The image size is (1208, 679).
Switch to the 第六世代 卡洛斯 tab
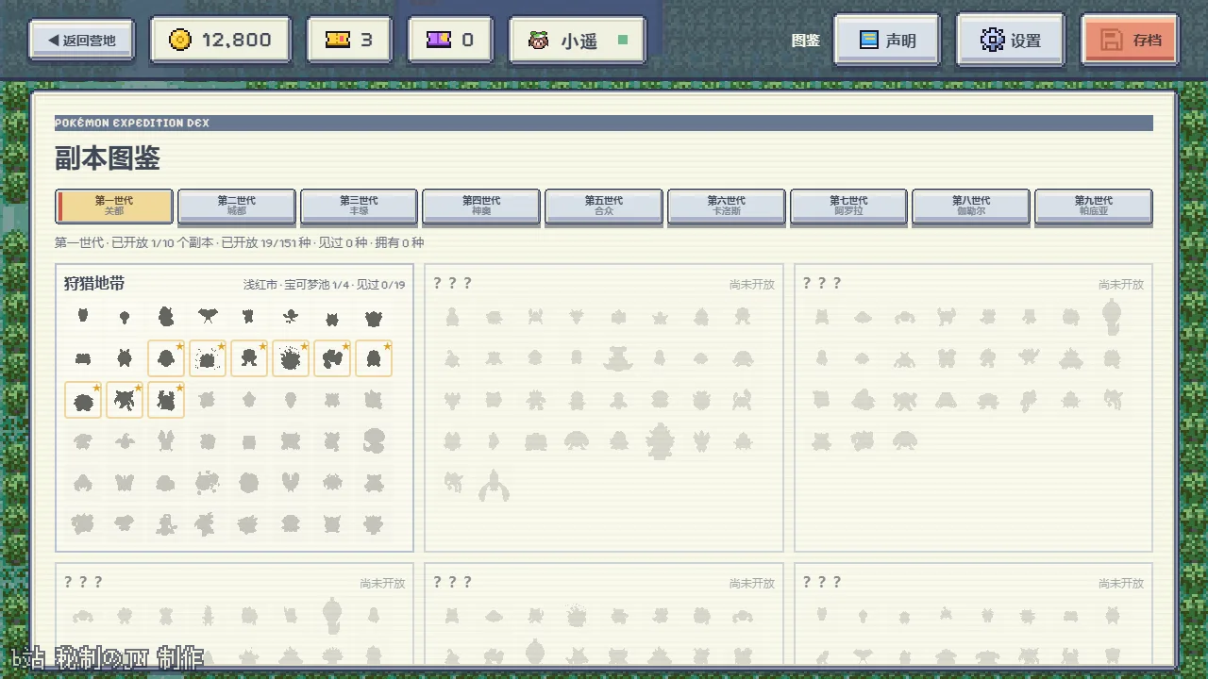tap(726, 206)
